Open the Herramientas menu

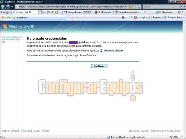pos(173,17)
